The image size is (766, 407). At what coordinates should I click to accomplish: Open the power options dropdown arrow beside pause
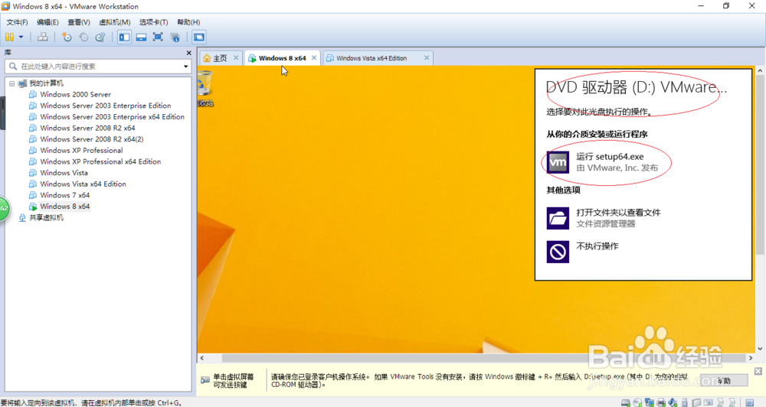pyautogui.click(x=21, y=37)
